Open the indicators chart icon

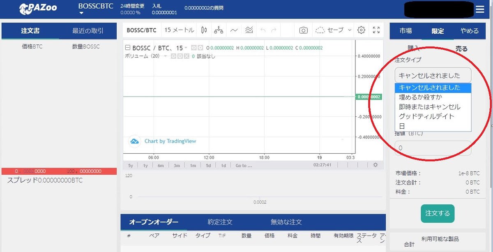coord(249,30)
